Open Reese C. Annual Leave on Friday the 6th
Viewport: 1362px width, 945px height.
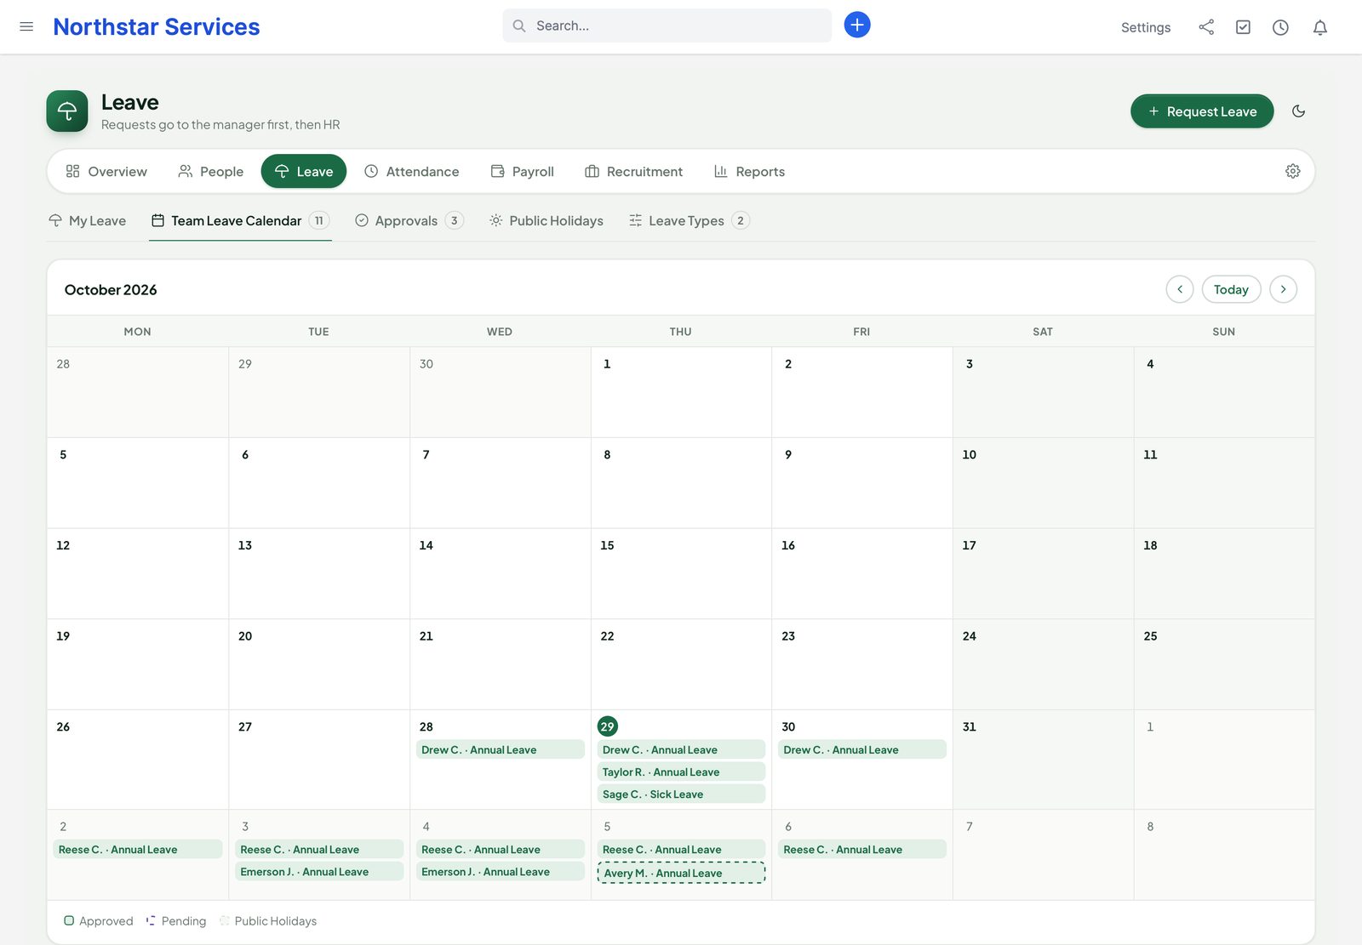click(x=862, y=849)
